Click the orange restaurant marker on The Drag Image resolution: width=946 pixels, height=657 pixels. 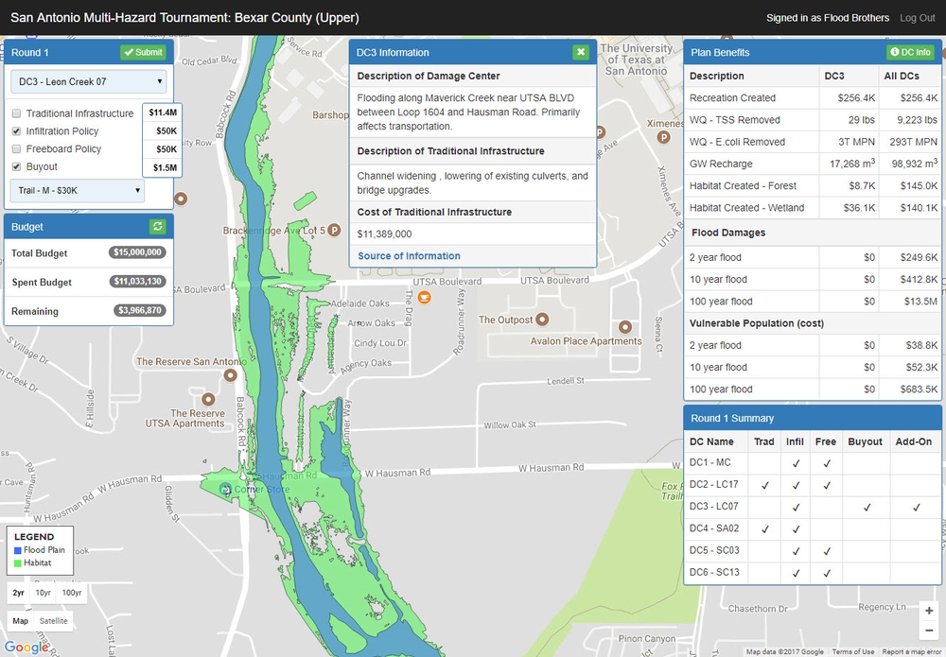coord(425,298)
